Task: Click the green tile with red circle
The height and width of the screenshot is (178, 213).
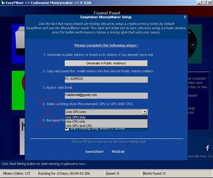Action: [x=18, y=90]
